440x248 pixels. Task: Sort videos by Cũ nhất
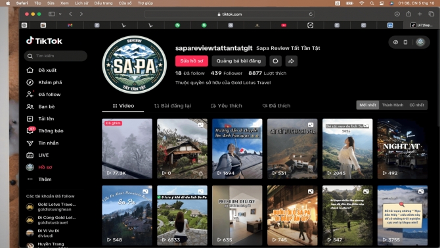417,105
